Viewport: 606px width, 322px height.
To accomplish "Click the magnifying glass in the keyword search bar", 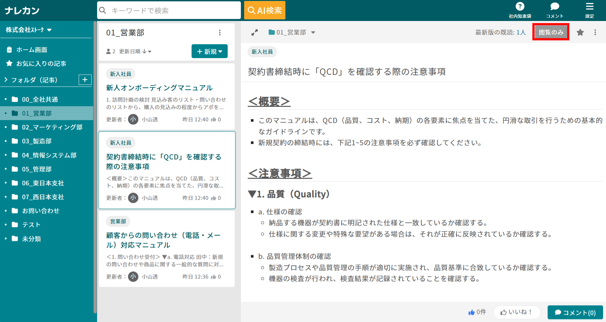I will pos(103,10).
